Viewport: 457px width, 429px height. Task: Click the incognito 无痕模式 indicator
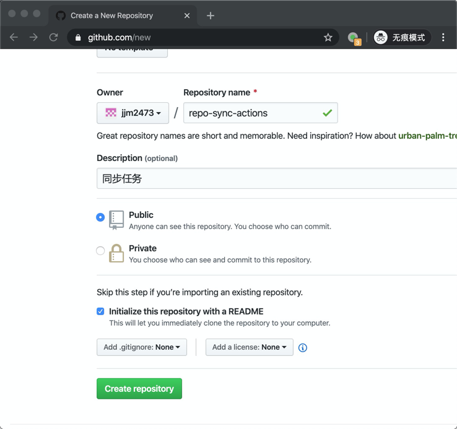(402, 37)
